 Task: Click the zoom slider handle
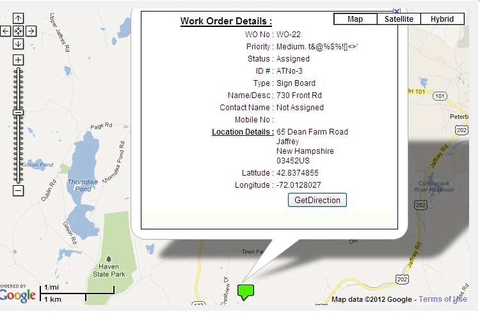tap(18, 113)
